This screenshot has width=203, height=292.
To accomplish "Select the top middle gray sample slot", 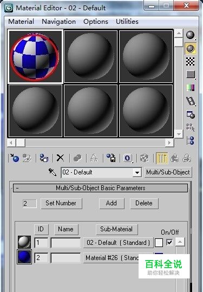I will [x=90, y=56].
